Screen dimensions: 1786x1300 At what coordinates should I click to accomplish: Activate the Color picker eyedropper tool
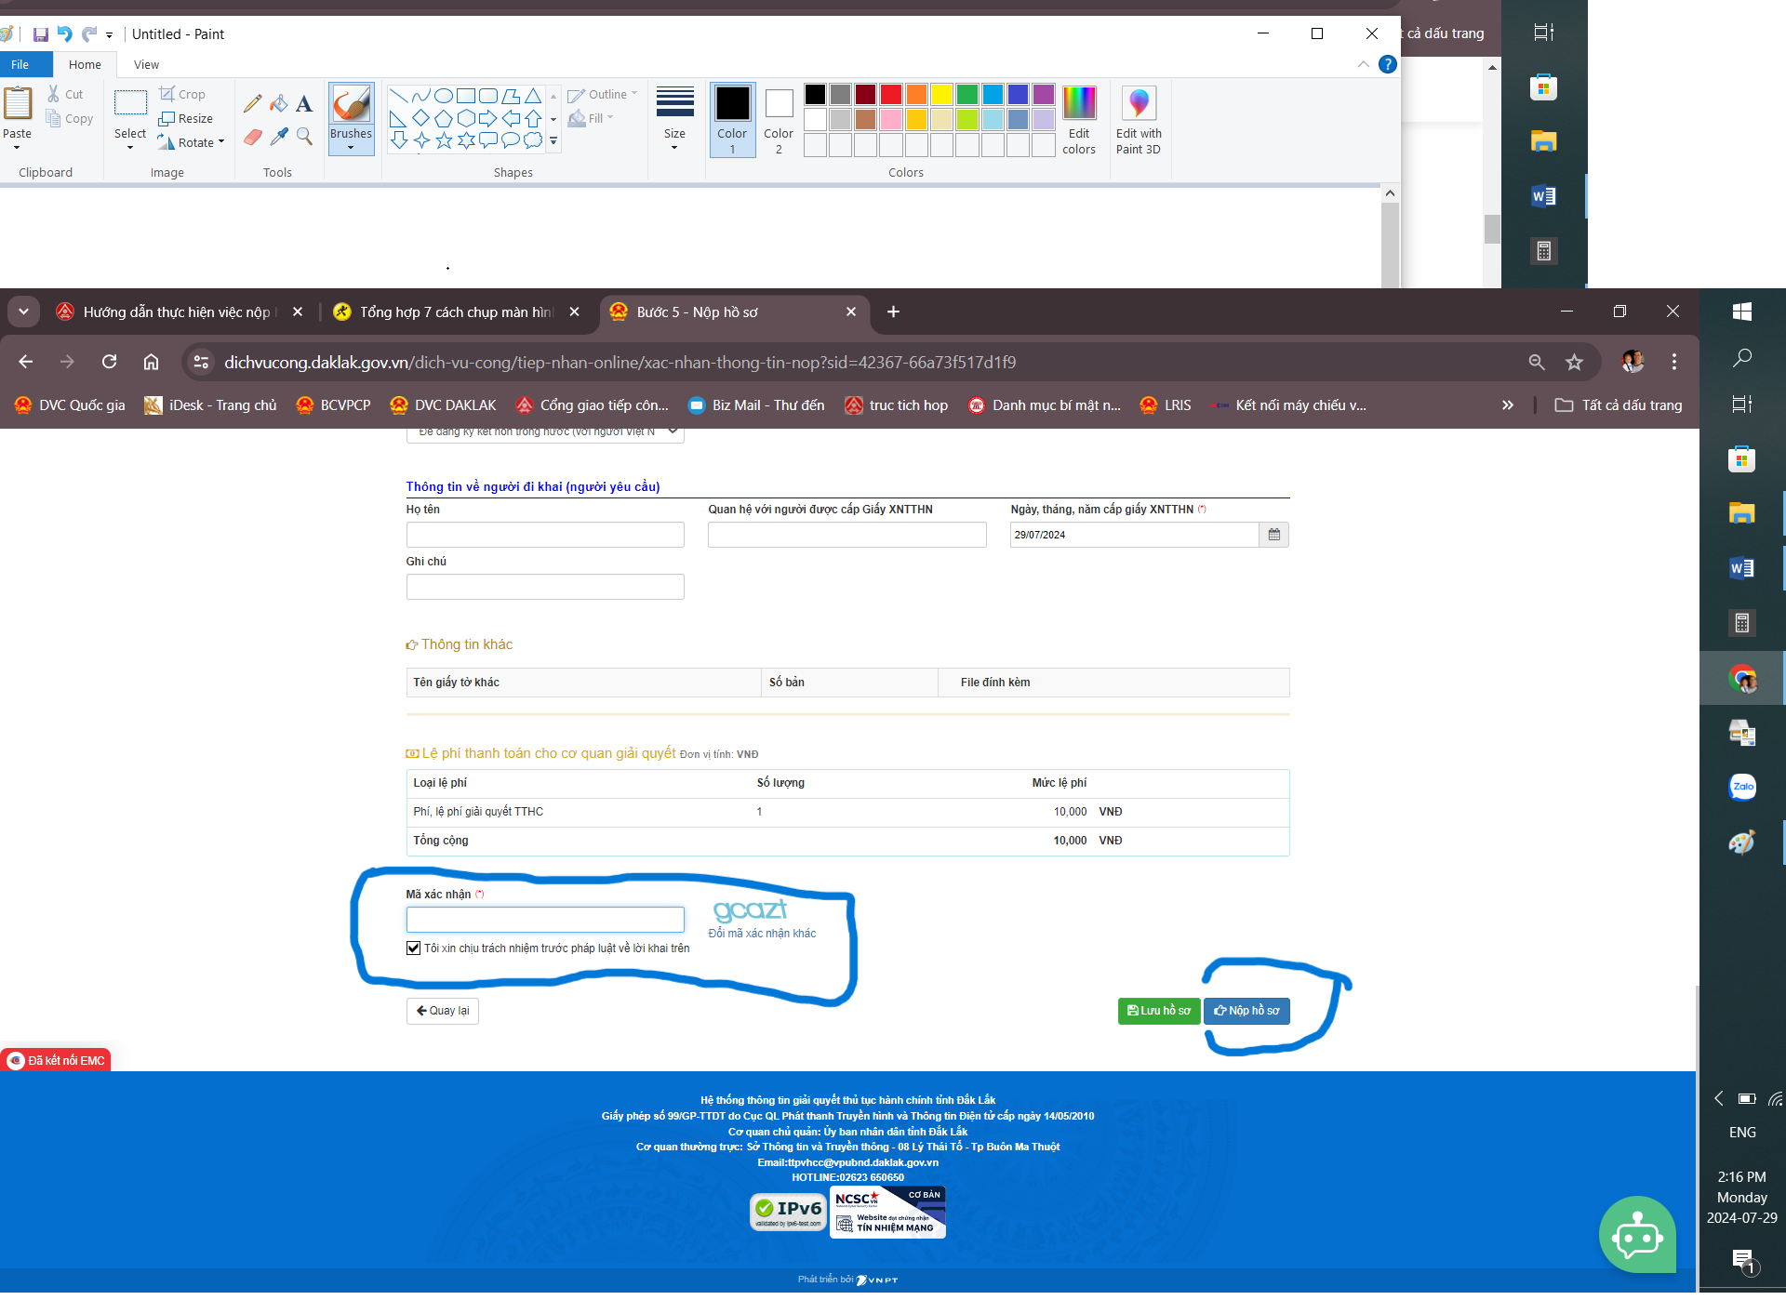click(x=278, y=137)
